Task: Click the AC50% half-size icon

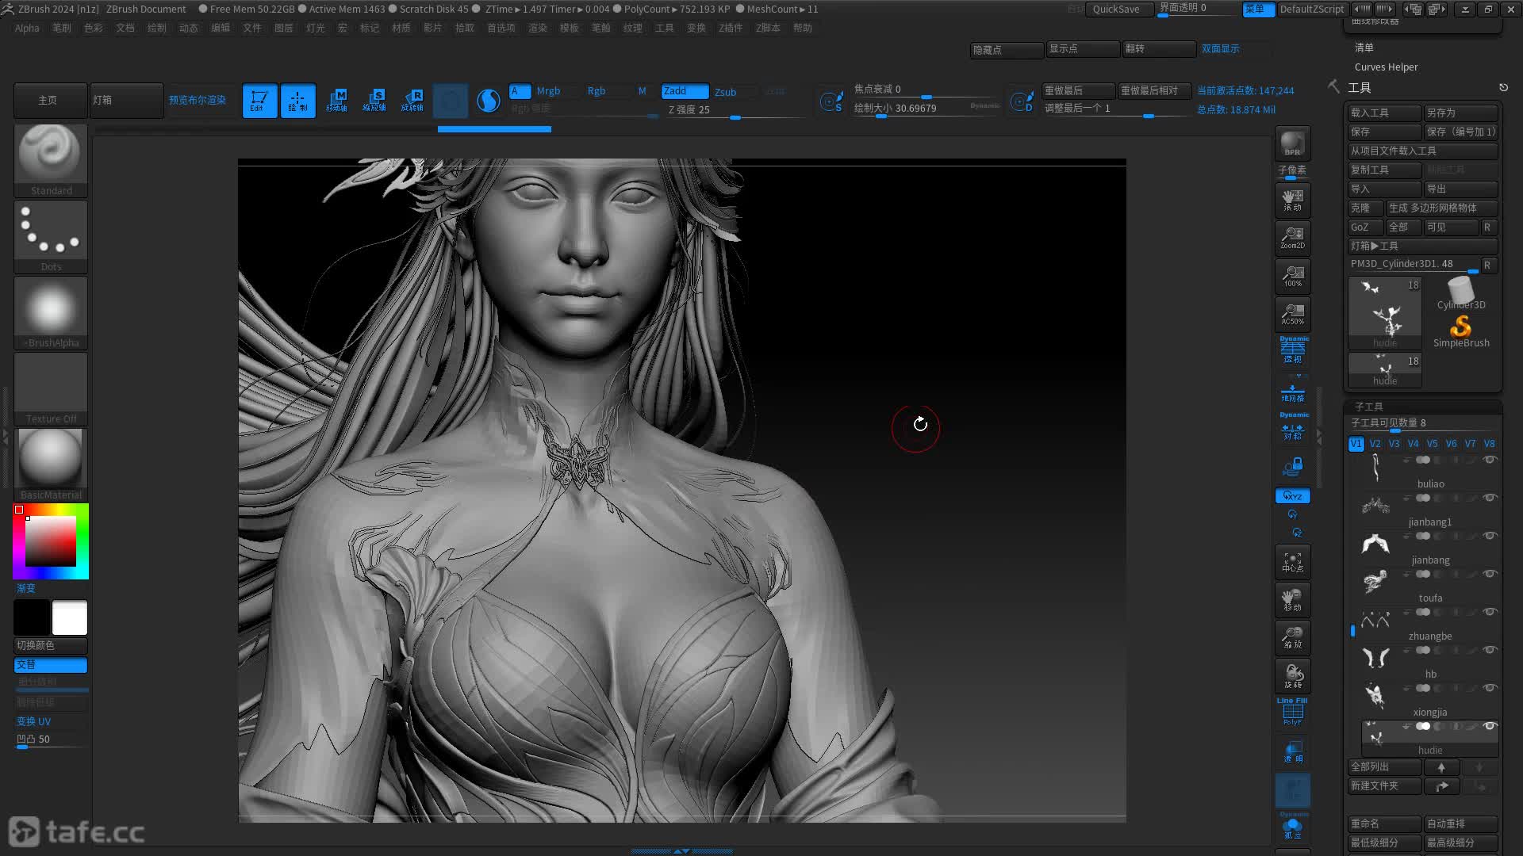Action: coord(1292,315)
